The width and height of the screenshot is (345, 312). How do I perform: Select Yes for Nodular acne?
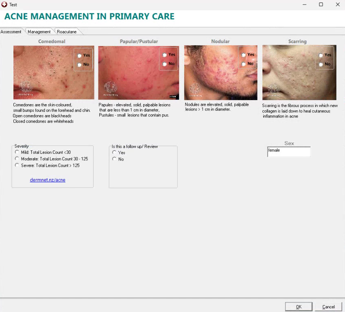(x=244, y=55)
